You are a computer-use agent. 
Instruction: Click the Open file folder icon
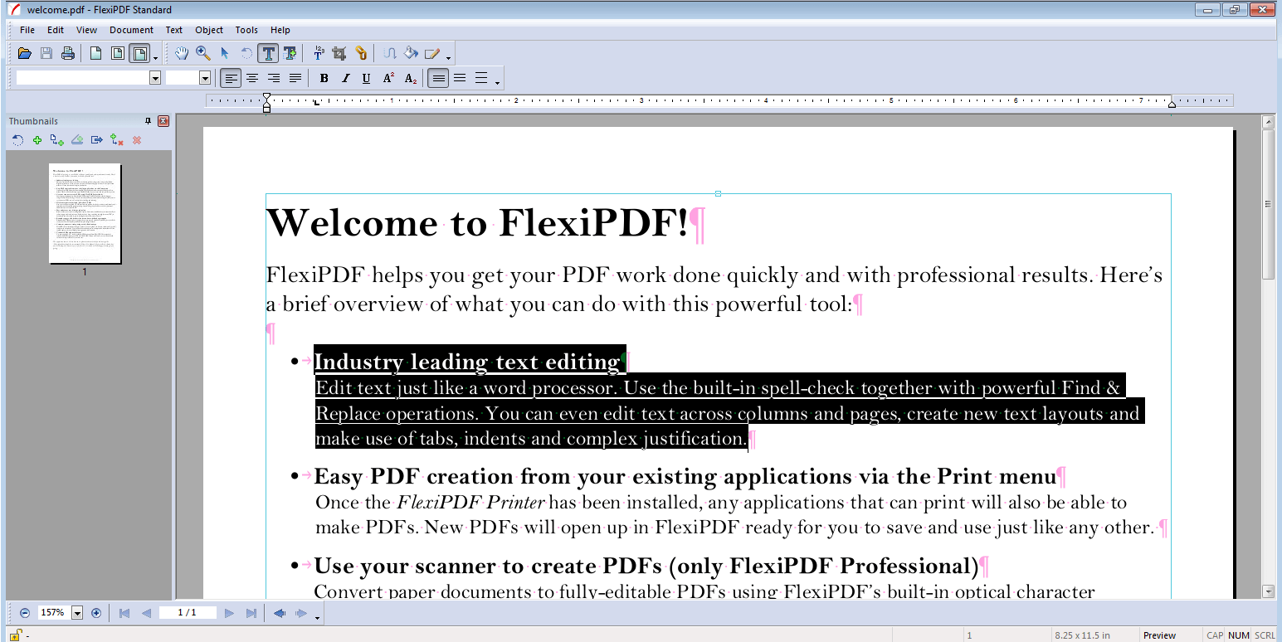pyautogui.click(x=25, y=54)
